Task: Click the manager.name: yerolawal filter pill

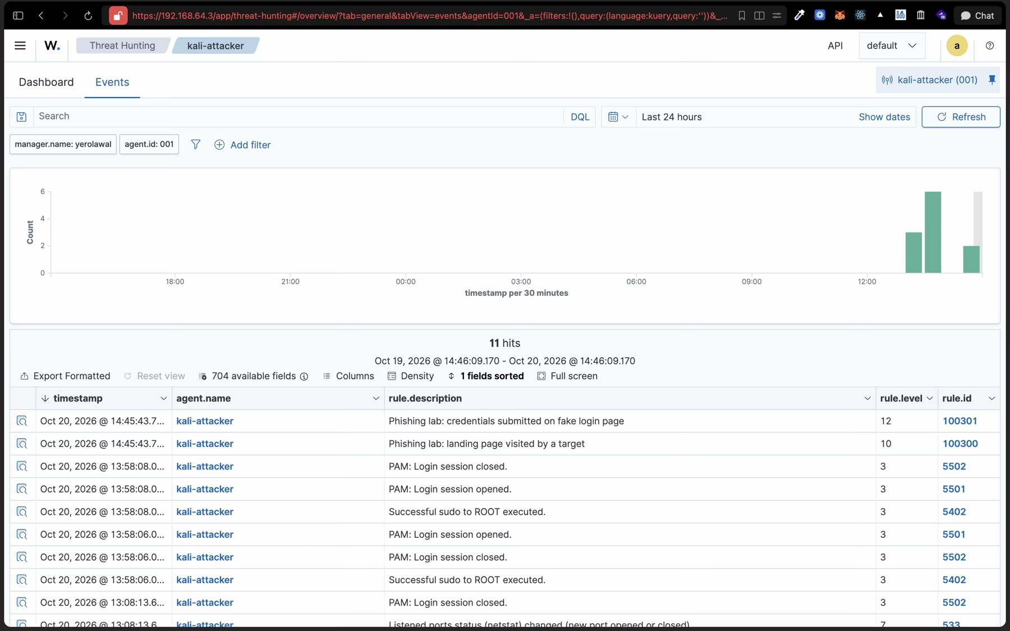Action: [63, 144]
